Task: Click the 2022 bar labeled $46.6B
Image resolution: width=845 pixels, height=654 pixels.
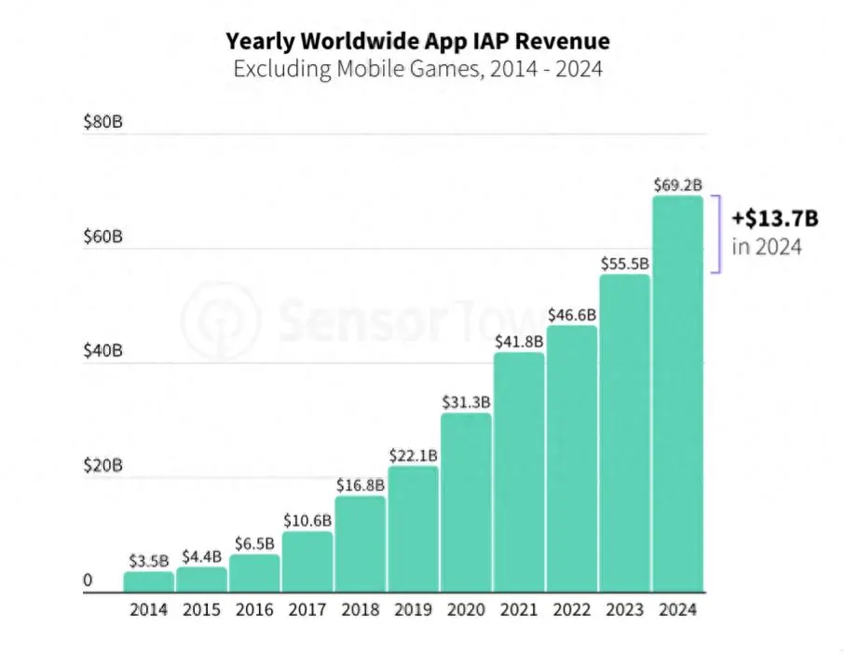Action: [x=572, y=459]
